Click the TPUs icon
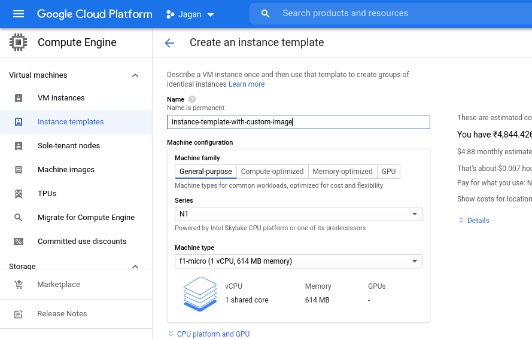This screenshot has height=339, width=532. coord(19,194)
